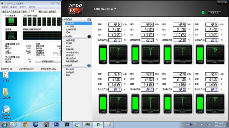This screenshot has width=229, height=128.
Task: Select the PDF file desktop icon
Action: [x=6, y=77]
